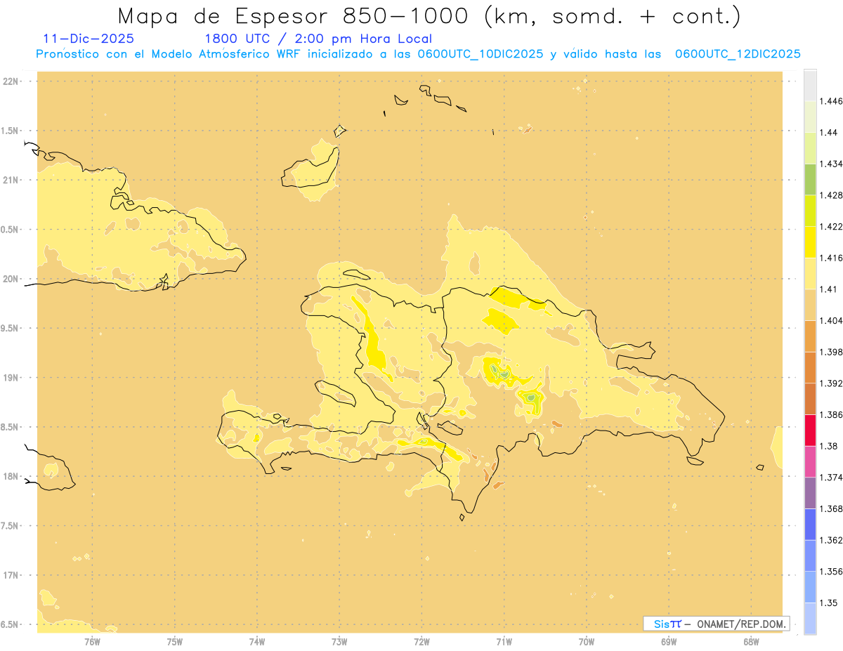
Task: Click the legend value '1.368'
Action: [x=831, y=508]
